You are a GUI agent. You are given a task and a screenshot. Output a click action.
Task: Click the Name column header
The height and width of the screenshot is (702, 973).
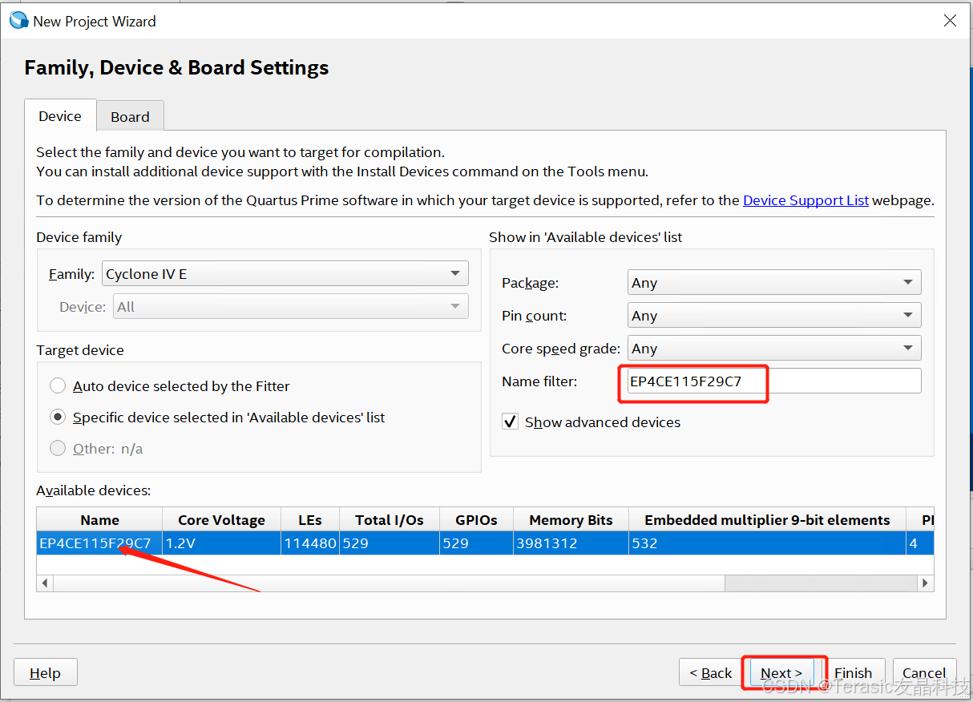pos(99,519)
